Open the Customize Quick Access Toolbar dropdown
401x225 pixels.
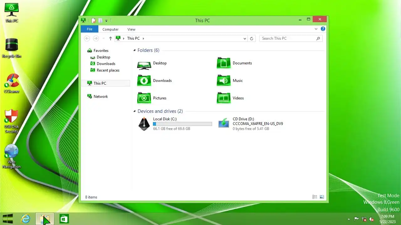coord(106,21)
